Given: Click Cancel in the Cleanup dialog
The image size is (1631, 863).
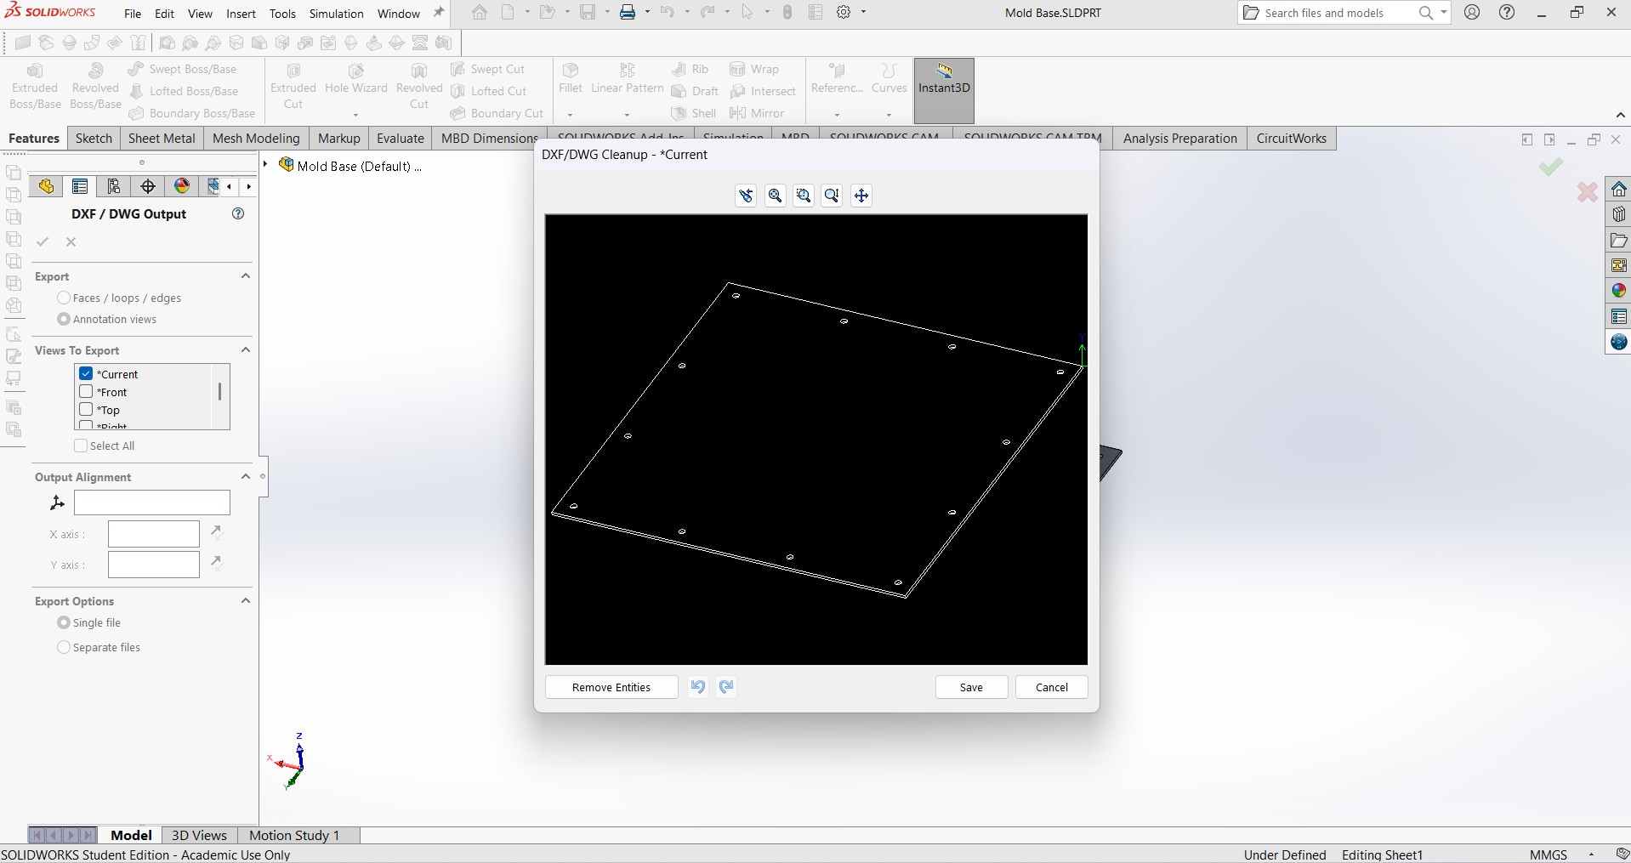Looking at the screenshot, I should coord(1051,687).
